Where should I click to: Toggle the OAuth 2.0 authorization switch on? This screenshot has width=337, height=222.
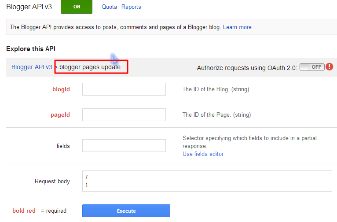[x=312, y=67]
